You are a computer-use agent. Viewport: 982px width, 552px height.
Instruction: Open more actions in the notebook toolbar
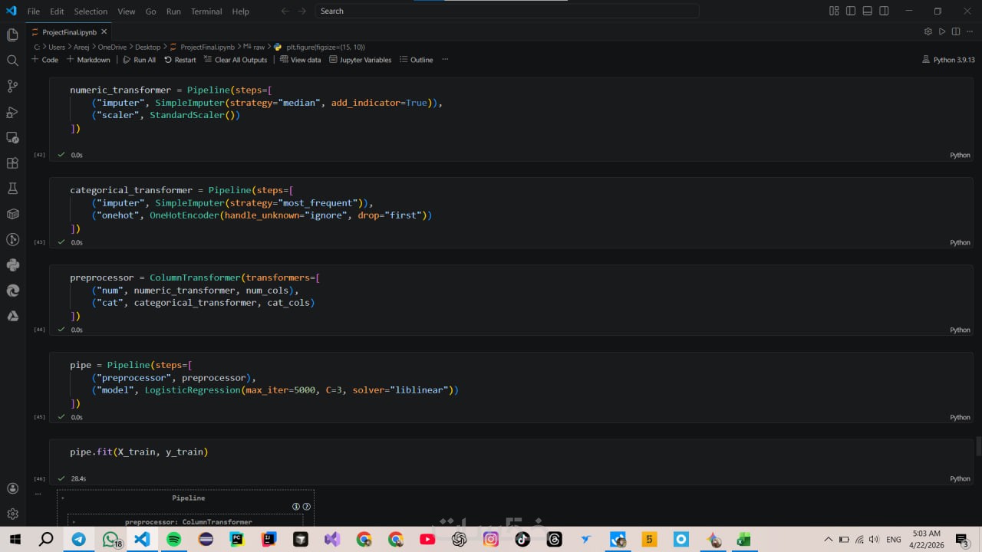click(x=445, y=60)
